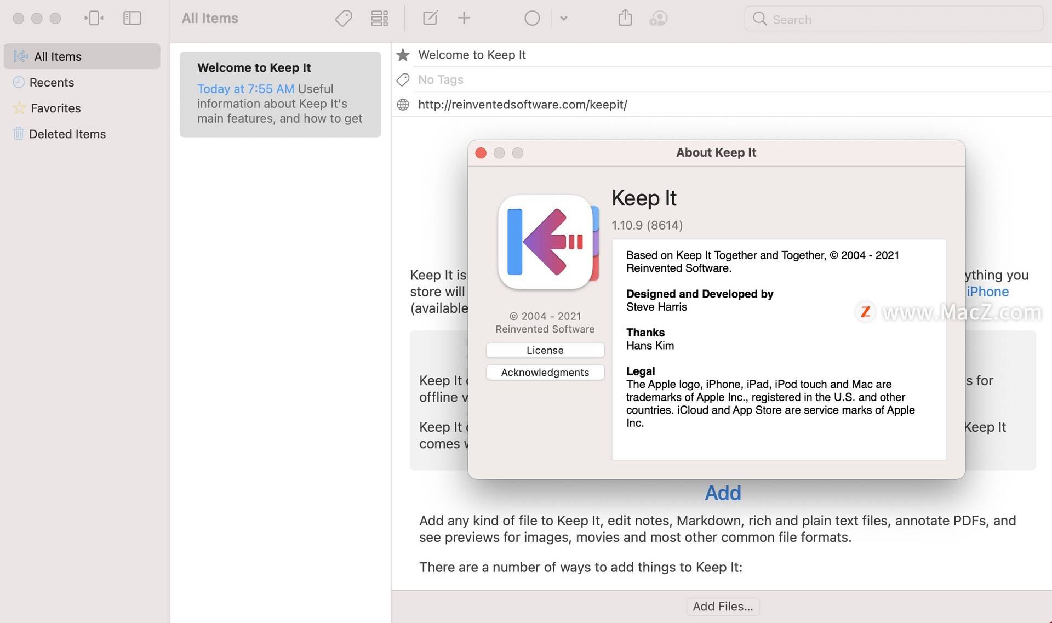The height and width of the screenshot is (623, 1052).
Task: Click the version text 1.10.9 (8614)
Action: [647, 225]
